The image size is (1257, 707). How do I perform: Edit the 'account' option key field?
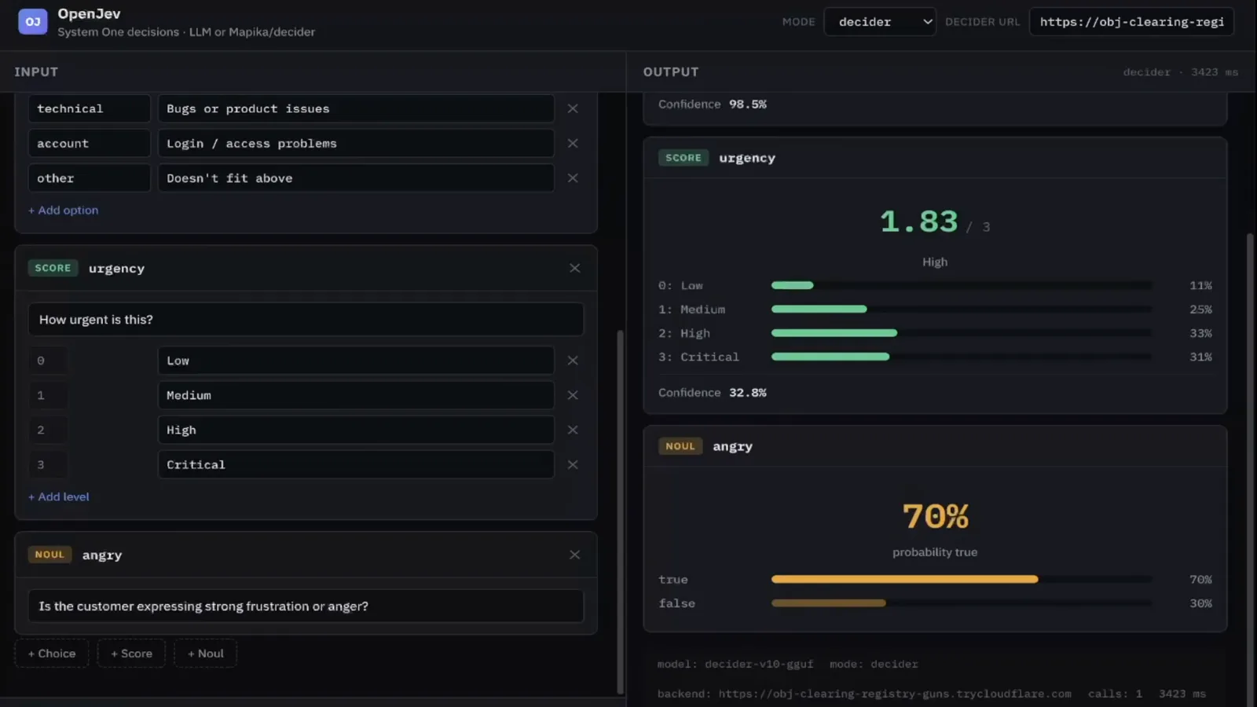click(89, 144)
